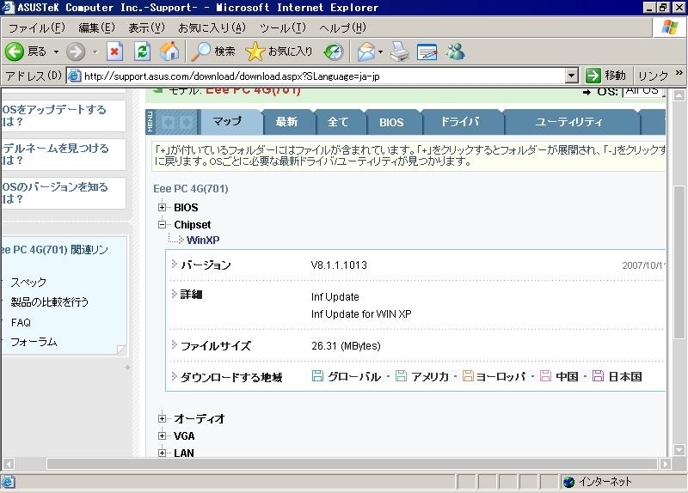Open the OS selection dropdown
Image resolution: width=688 pixels, height=493 pixels.
[x=643, y=91]
